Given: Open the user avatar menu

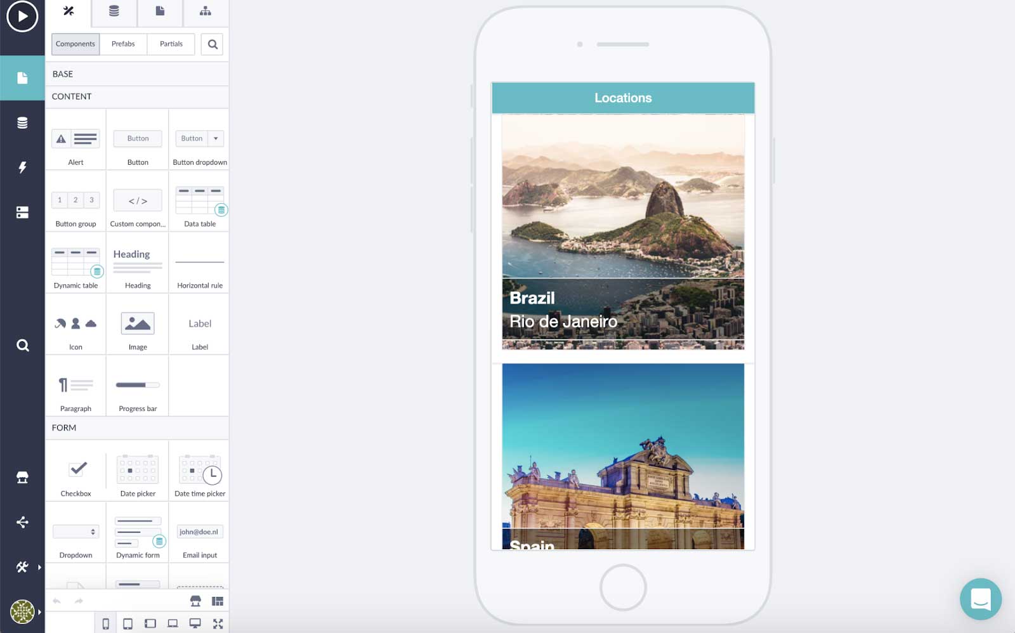Looking at the screenshot, I should (x=22, y=612).
